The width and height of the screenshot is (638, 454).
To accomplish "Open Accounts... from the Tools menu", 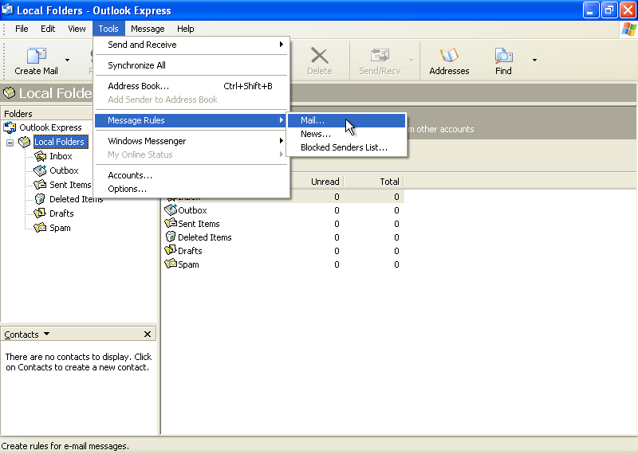I will (x=191, y=175).
